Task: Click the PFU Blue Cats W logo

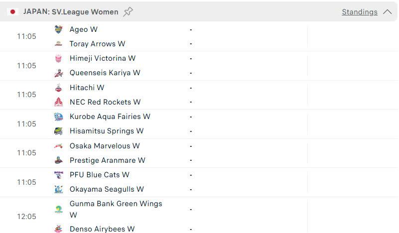Action: coord(58,175)
